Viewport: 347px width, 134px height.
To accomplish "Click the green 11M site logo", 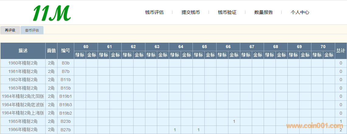I will coord(52,13).
